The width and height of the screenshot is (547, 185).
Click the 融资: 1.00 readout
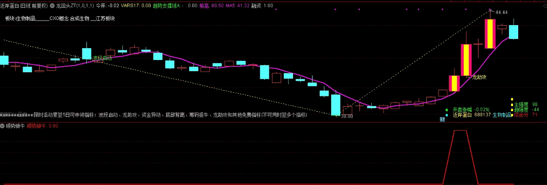point(262,6)
